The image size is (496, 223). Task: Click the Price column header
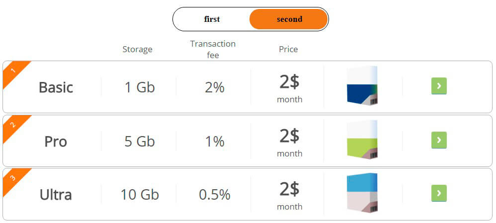[x=288, y=49]
